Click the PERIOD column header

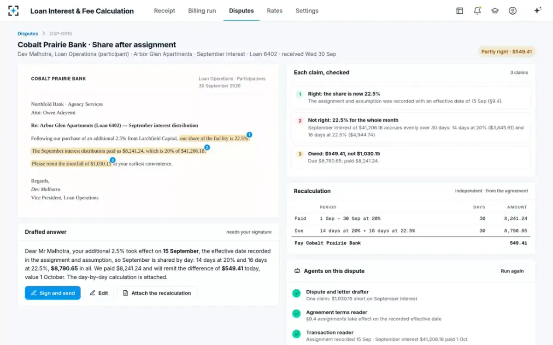[328, 207]
